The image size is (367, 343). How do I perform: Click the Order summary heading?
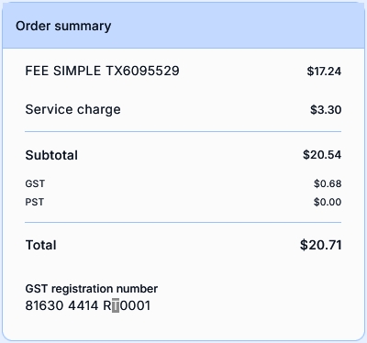(x=63, y=27)
